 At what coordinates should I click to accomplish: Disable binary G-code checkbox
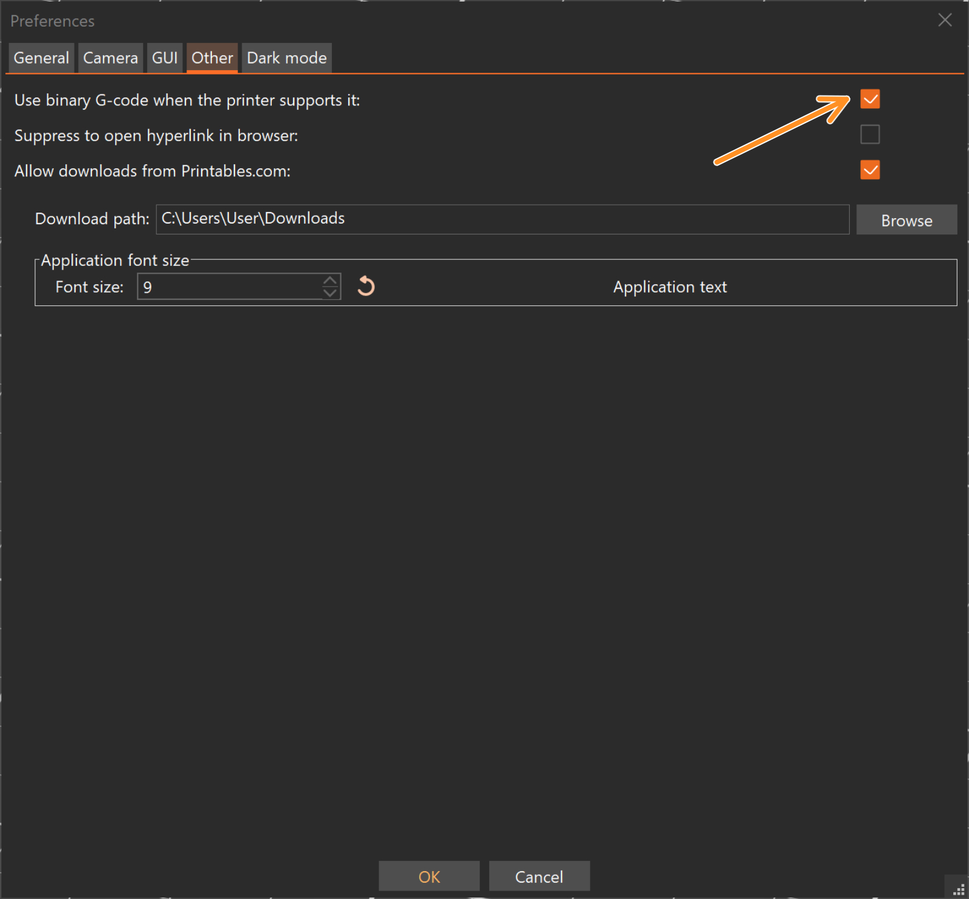pyautogui.click(x=870, y=99)
